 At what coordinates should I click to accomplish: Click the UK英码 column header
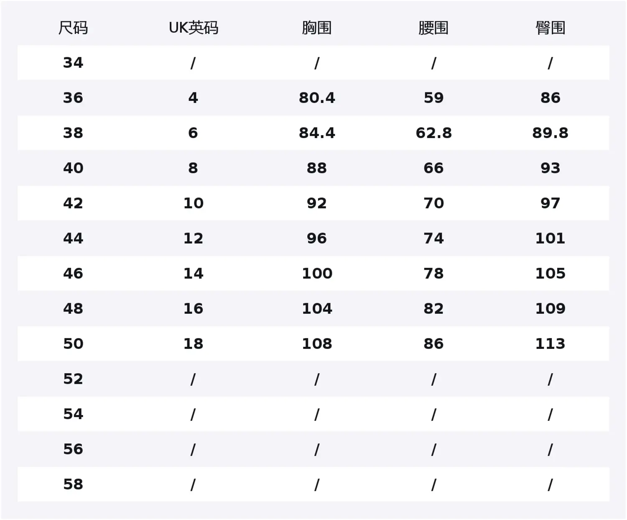pos(194,28)
